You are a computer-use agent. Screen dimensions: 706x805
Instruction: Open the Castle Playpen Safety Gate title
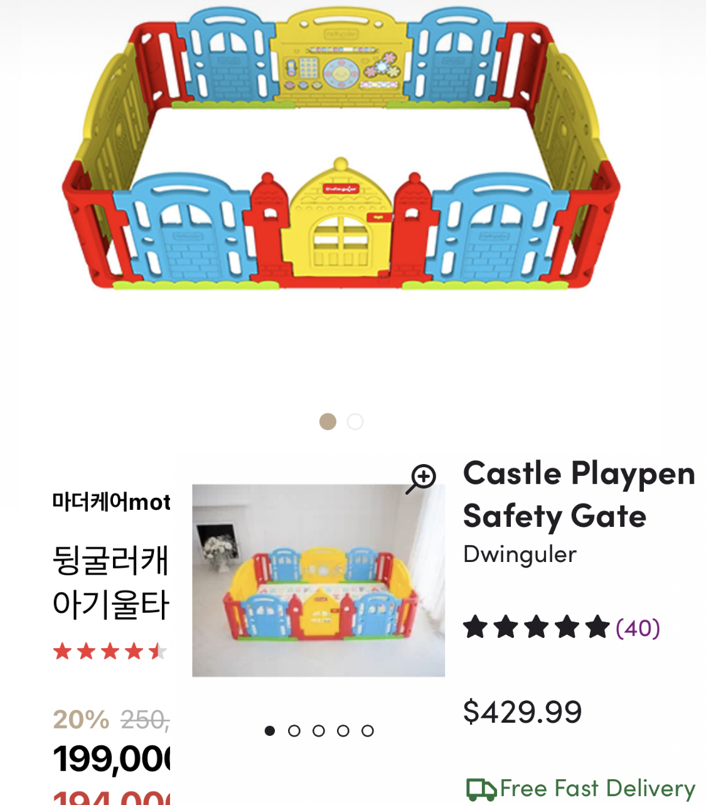coord(579,495)
